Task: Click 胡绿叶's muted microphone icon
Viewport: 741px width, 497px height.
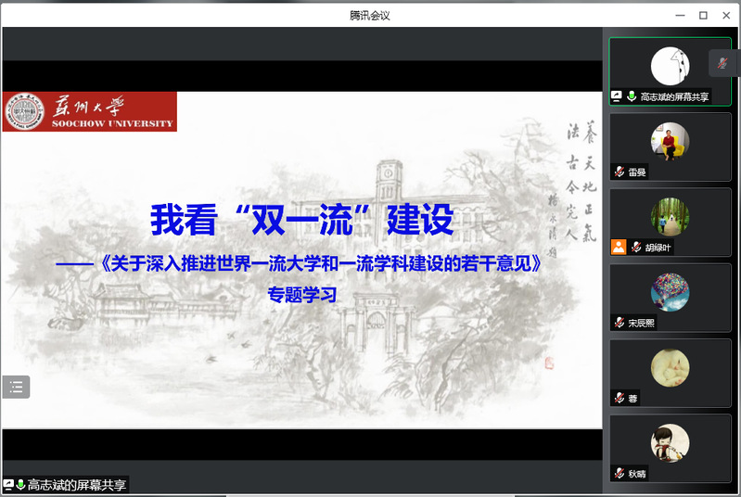Action: click(636, 247)
